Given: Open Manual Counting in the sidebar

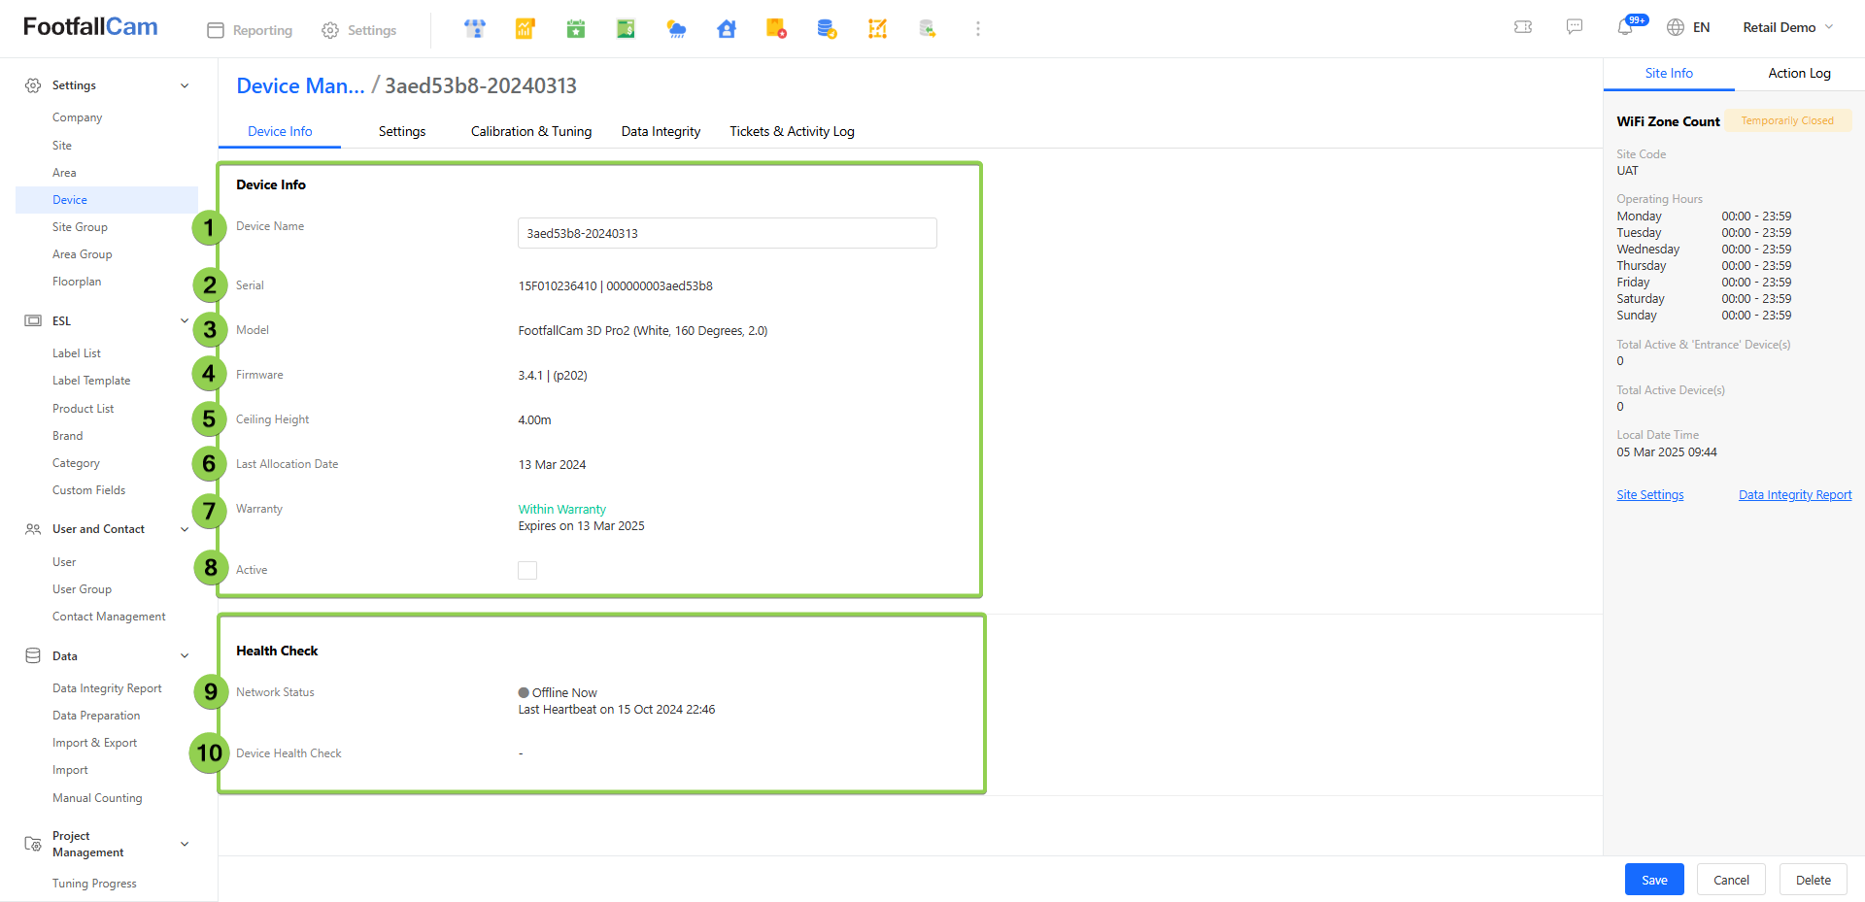Looking at the screenshot, I should [x=97, y=798].
